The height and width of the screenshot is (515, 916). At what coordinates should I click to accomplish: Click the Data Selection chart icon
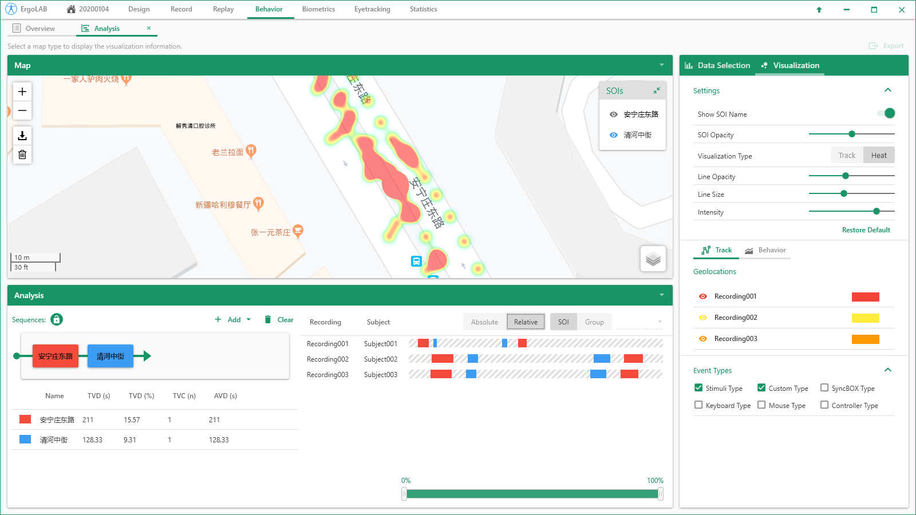click(x=689, y=65)
